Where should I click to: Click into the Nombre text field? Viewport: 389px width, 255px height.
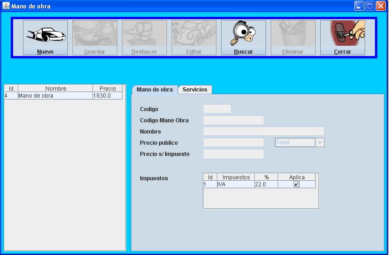(x=263, y=132)
